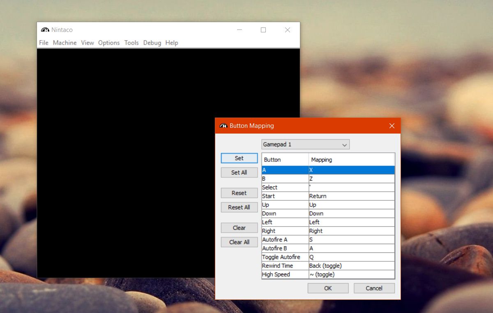Click the Q mapping cell
The width and height of the screenshot is (493, 313).
point(352,257)
